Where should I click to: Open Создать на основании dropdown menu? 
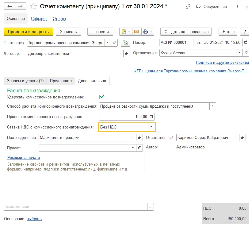(186, 32)
